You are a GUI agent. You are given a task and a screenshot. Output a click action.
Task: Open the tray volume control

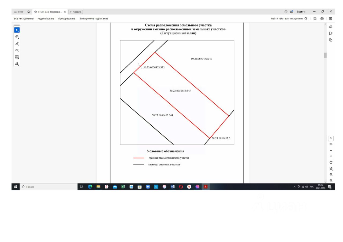307,187
